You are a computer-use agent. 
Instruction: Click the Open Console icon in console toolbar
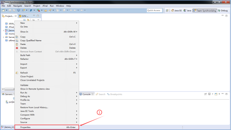click(x=216, y=94)
